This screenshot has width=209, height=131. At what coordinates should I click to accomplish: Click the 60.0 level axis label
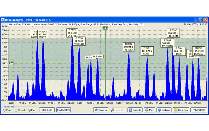coord(4,39)
